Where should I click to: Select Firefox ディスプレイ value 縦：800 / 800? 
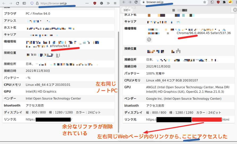(x=36, y=112)
